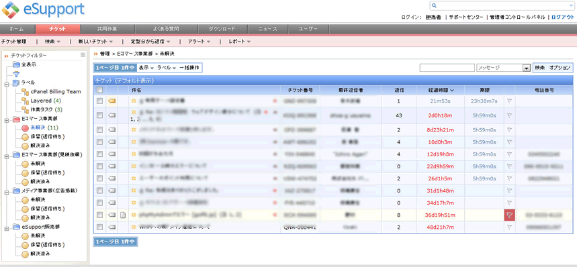Switch to the ホーム tab

[17, 29]
